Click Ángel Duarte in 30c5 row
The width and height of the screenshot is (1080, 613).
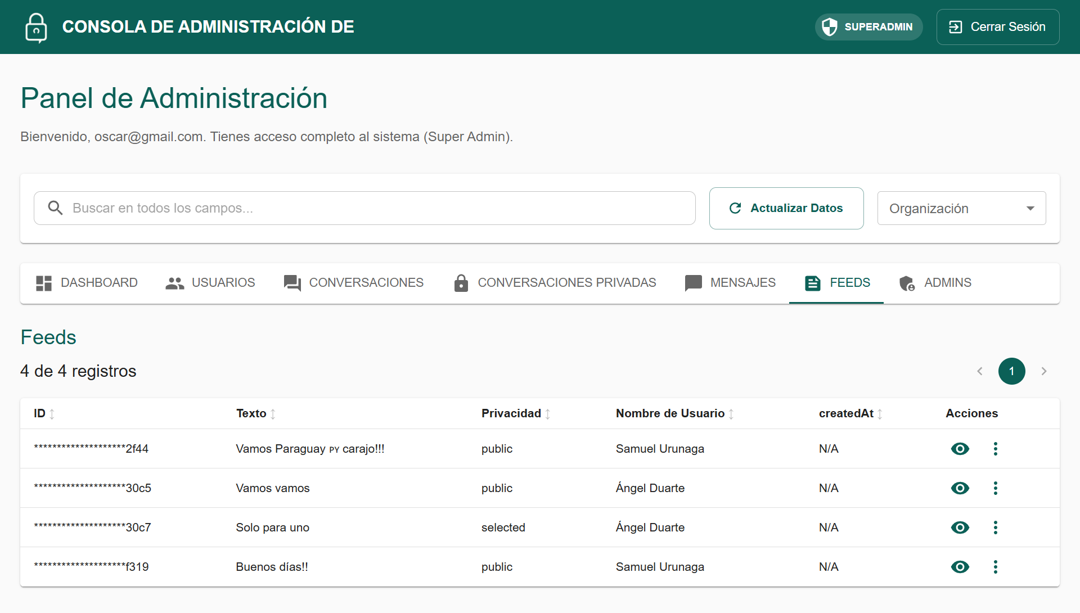point(650,488)
